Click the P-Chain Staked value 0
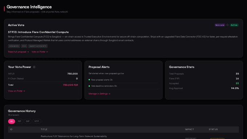The width and height of the screenshot is (247, 139). (x=77, y=78)
